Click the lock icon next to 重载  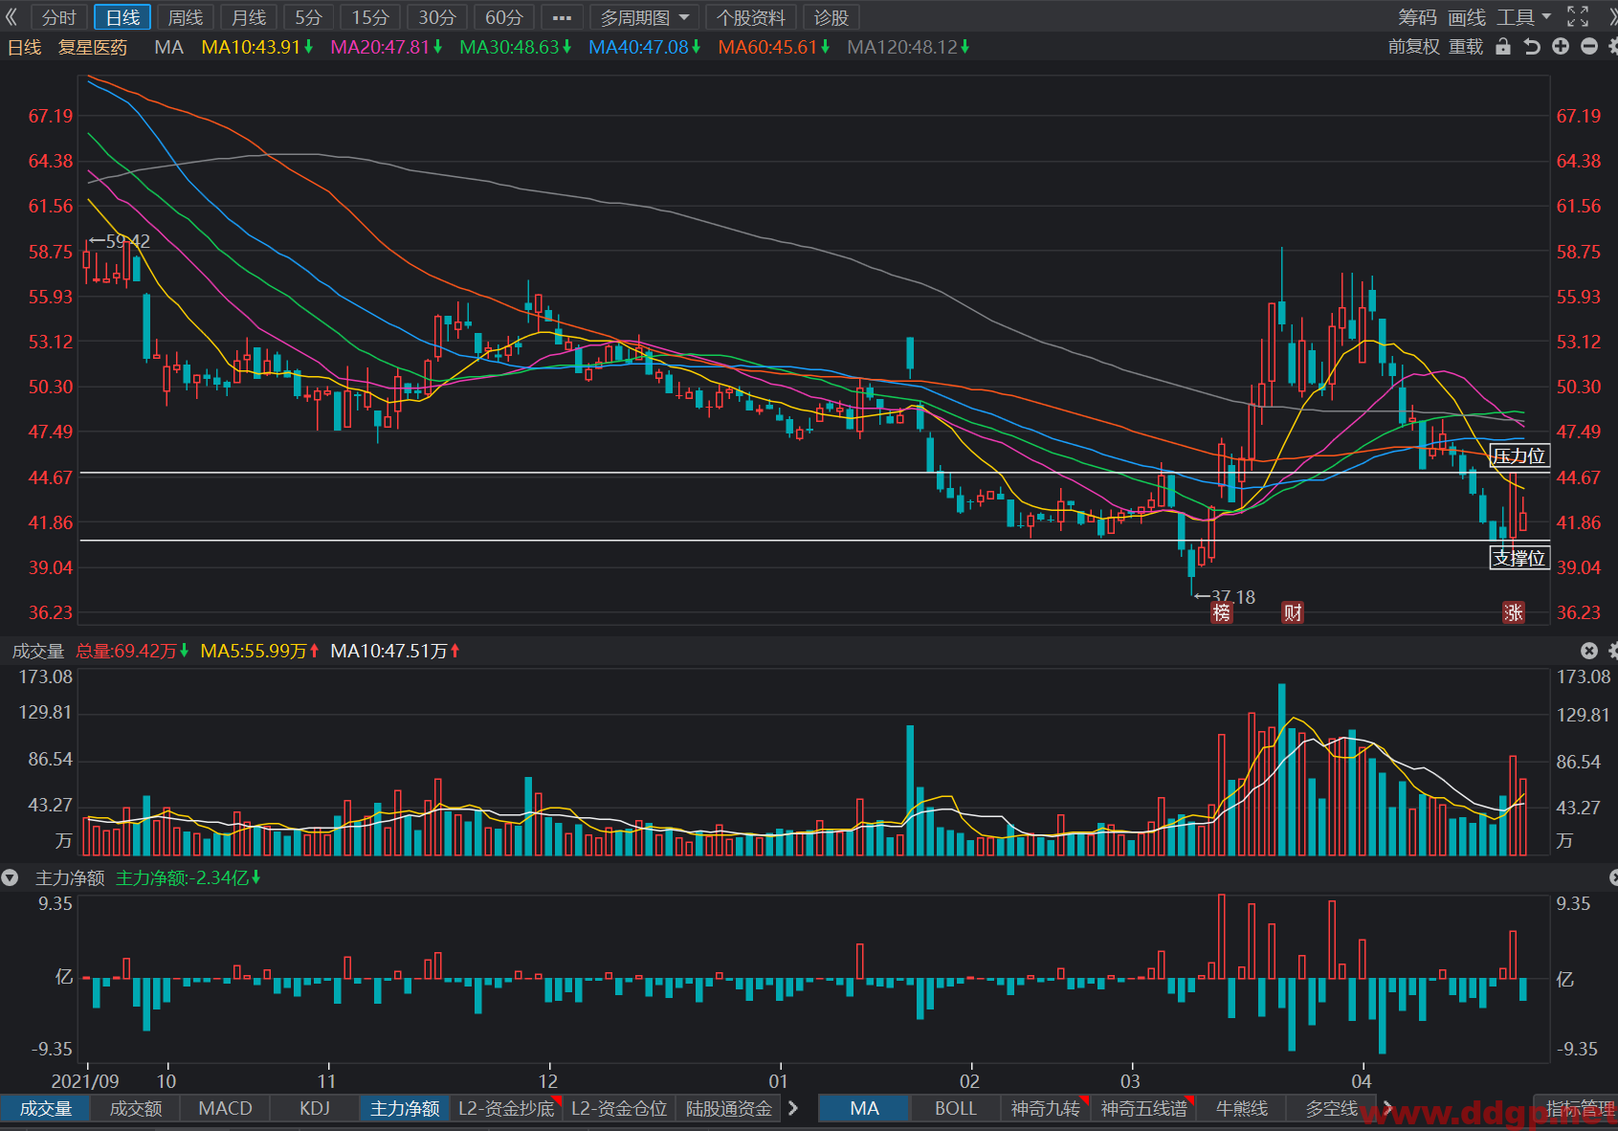pos(1503,46)
